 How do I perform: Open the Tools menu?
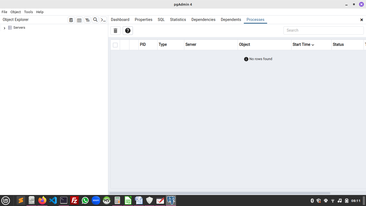[x=28, y=12]
